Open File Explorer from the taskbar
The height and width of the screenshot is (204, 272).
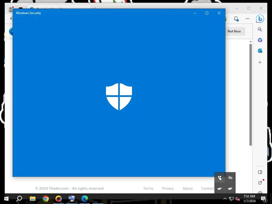[x=32, y=199]
